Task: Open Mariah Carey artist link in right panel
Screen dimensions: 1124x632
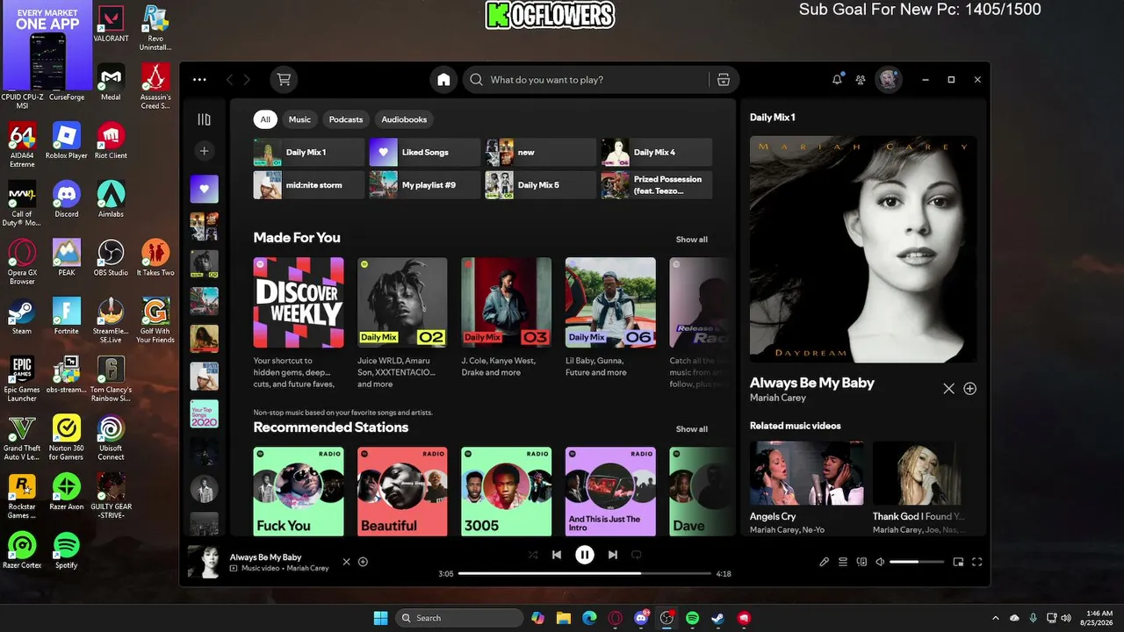Action: [778, 398]
